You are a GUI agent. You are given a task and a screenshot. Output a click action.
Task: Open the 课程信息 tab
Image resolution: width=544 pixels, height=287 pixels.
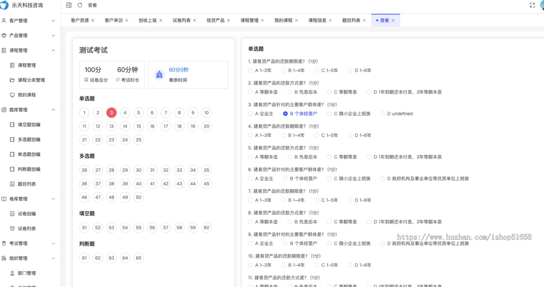[x=317, y=20]
